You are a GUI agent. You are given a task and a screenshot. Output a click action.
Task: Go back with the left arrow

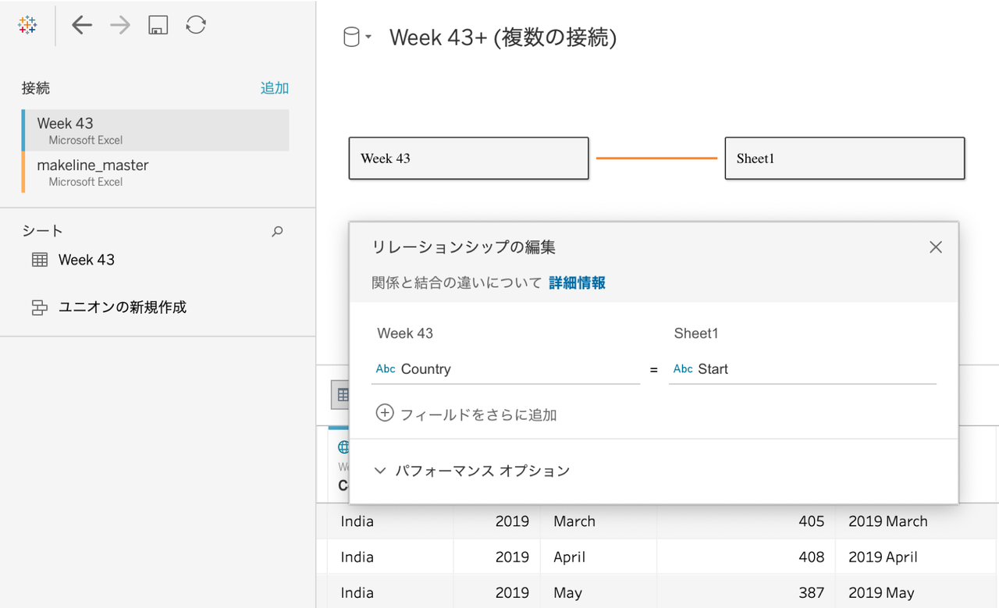[82, 25]
